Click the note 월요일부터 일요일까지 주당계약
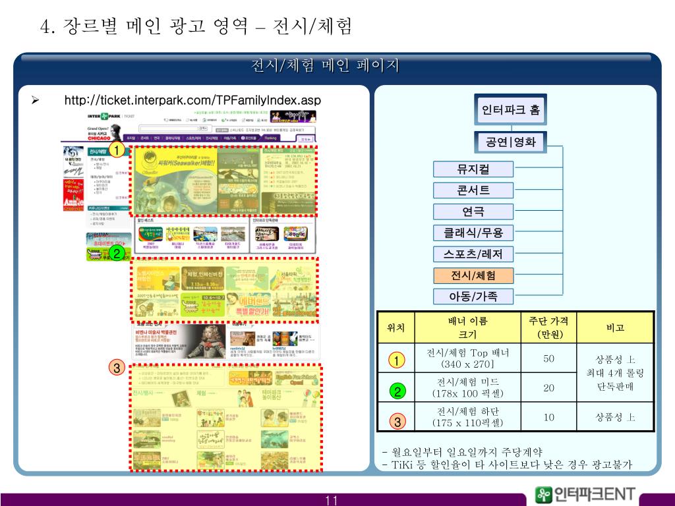 pyautogui.click(x=462, y=452)
